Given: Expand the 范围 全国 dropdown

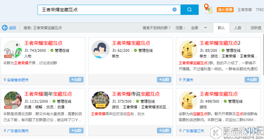Looking at the screenshot, I should 205,28.
